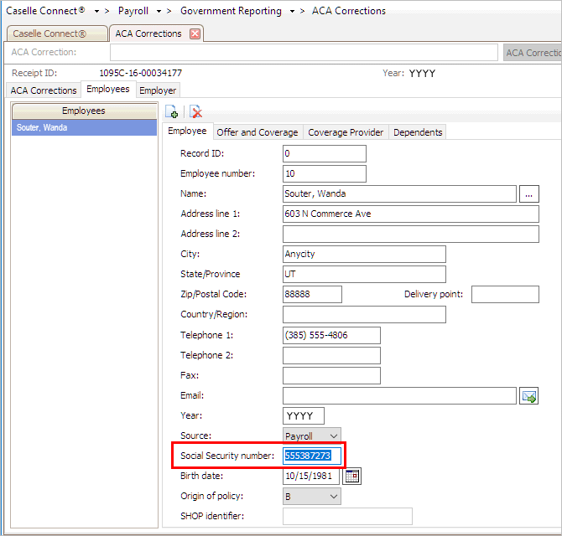Open the calendar picker for Birth date
Image resolution: width=562 pixels, height=536 pixels.
click(x=352, y=476)
